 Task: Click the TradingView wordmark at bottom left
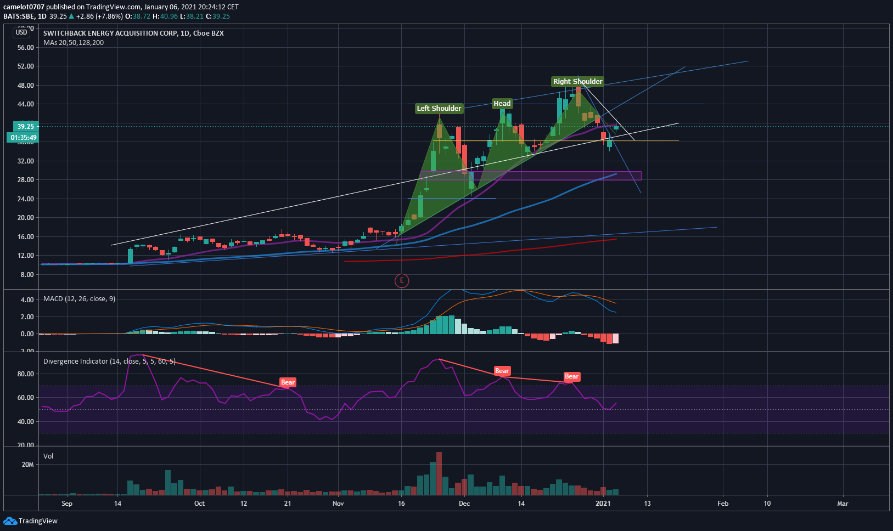(x=38, y=521)
